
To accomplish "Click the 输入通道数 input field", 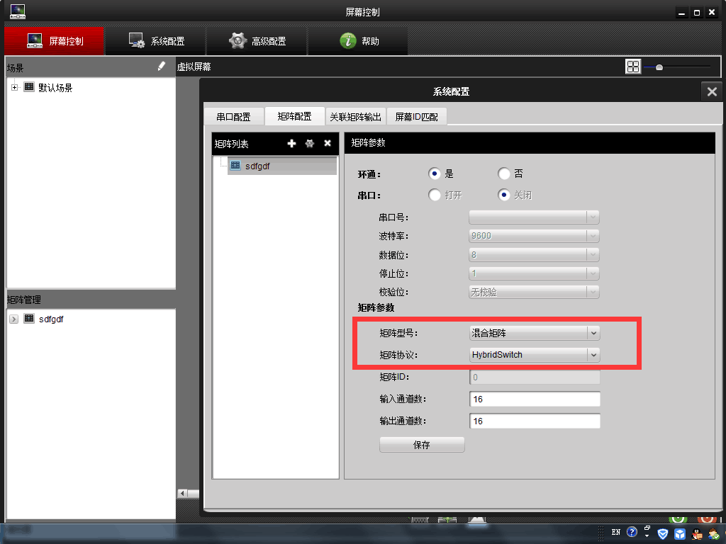I will tap(535, 399).
